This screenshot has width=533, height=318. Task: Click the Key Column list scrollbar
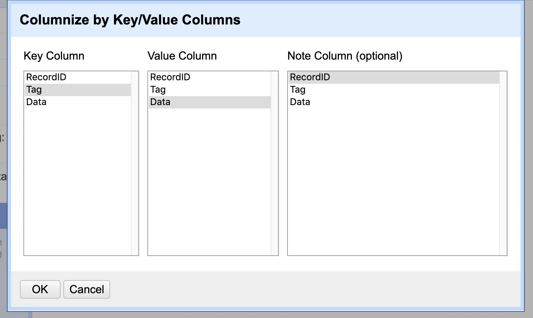135,163
